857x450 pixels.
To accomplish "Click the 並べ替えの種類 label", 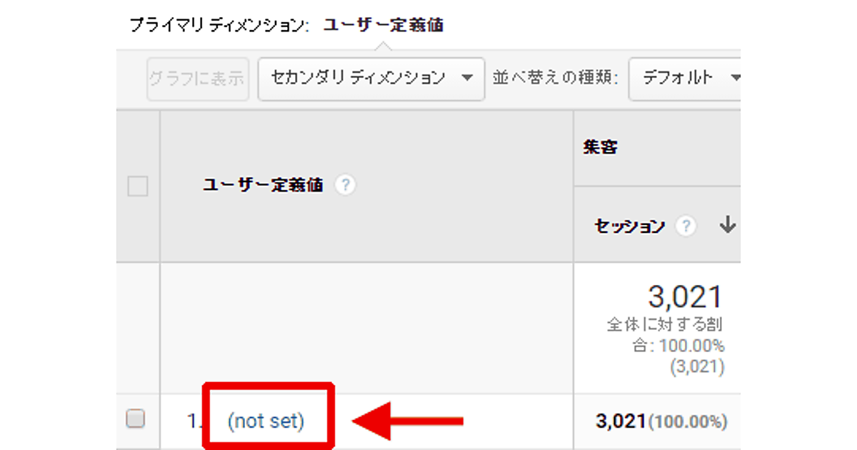I will pyautogui.click(x=555, y=78).
